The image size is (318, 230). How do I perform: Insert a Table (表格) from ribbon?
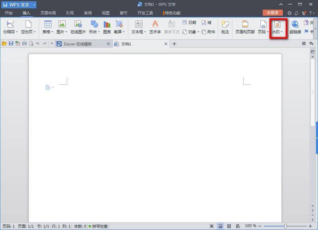pos(48,27)
